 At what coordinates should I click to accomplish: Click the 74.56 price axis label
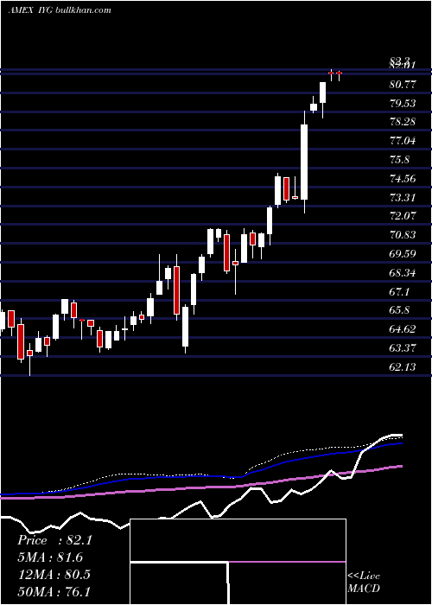tap(403, 179)
